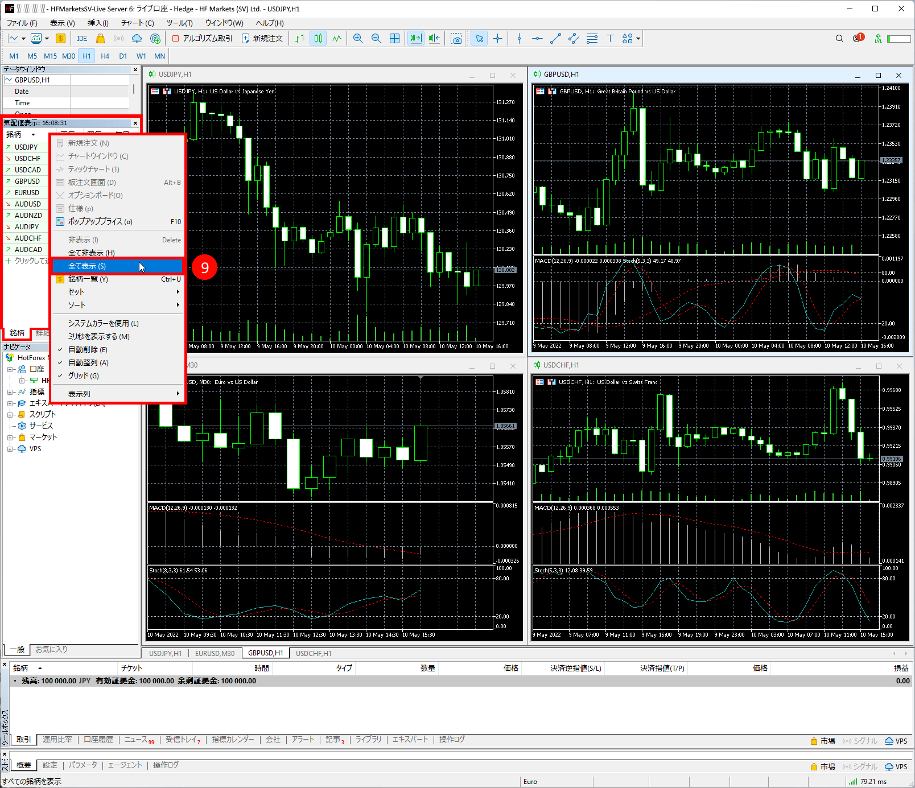Image resolution: width=915 pixels, height=788 pixels.
Task: Expand the 指標 tree node in navigator
Action: click(x=10, y=392)
